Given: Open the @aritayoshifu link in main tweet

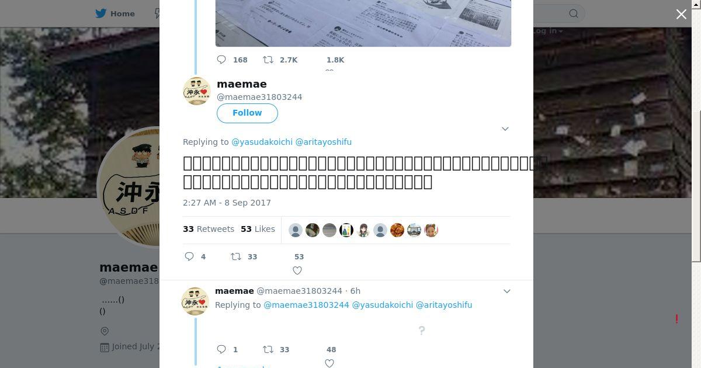Looking at the screenshot, I should click(324, 142).
